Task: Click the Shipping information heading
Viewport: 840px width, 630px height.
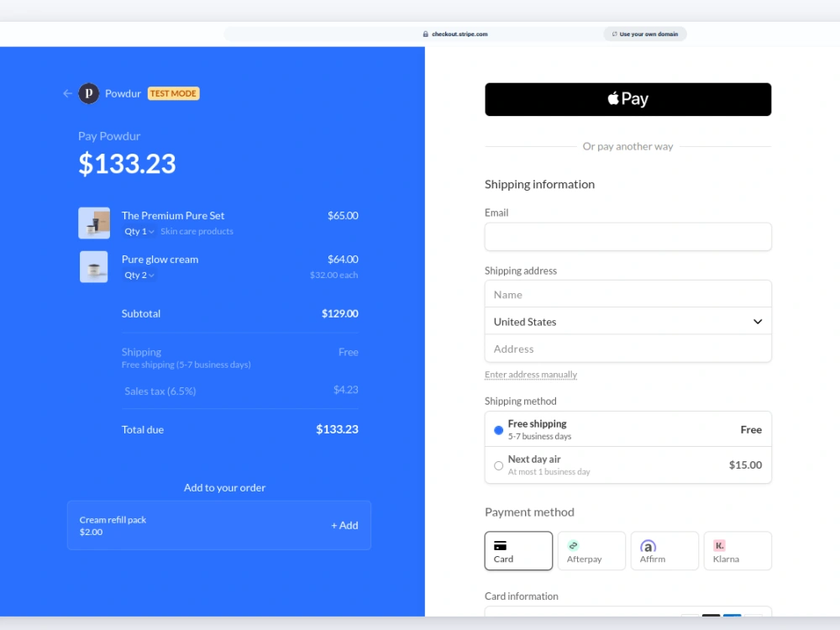Action: click(539, 184)
